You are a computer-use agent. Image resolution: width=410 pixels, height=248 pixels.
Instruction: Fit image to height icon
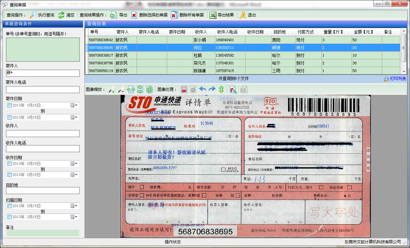(x=140, y=89)
